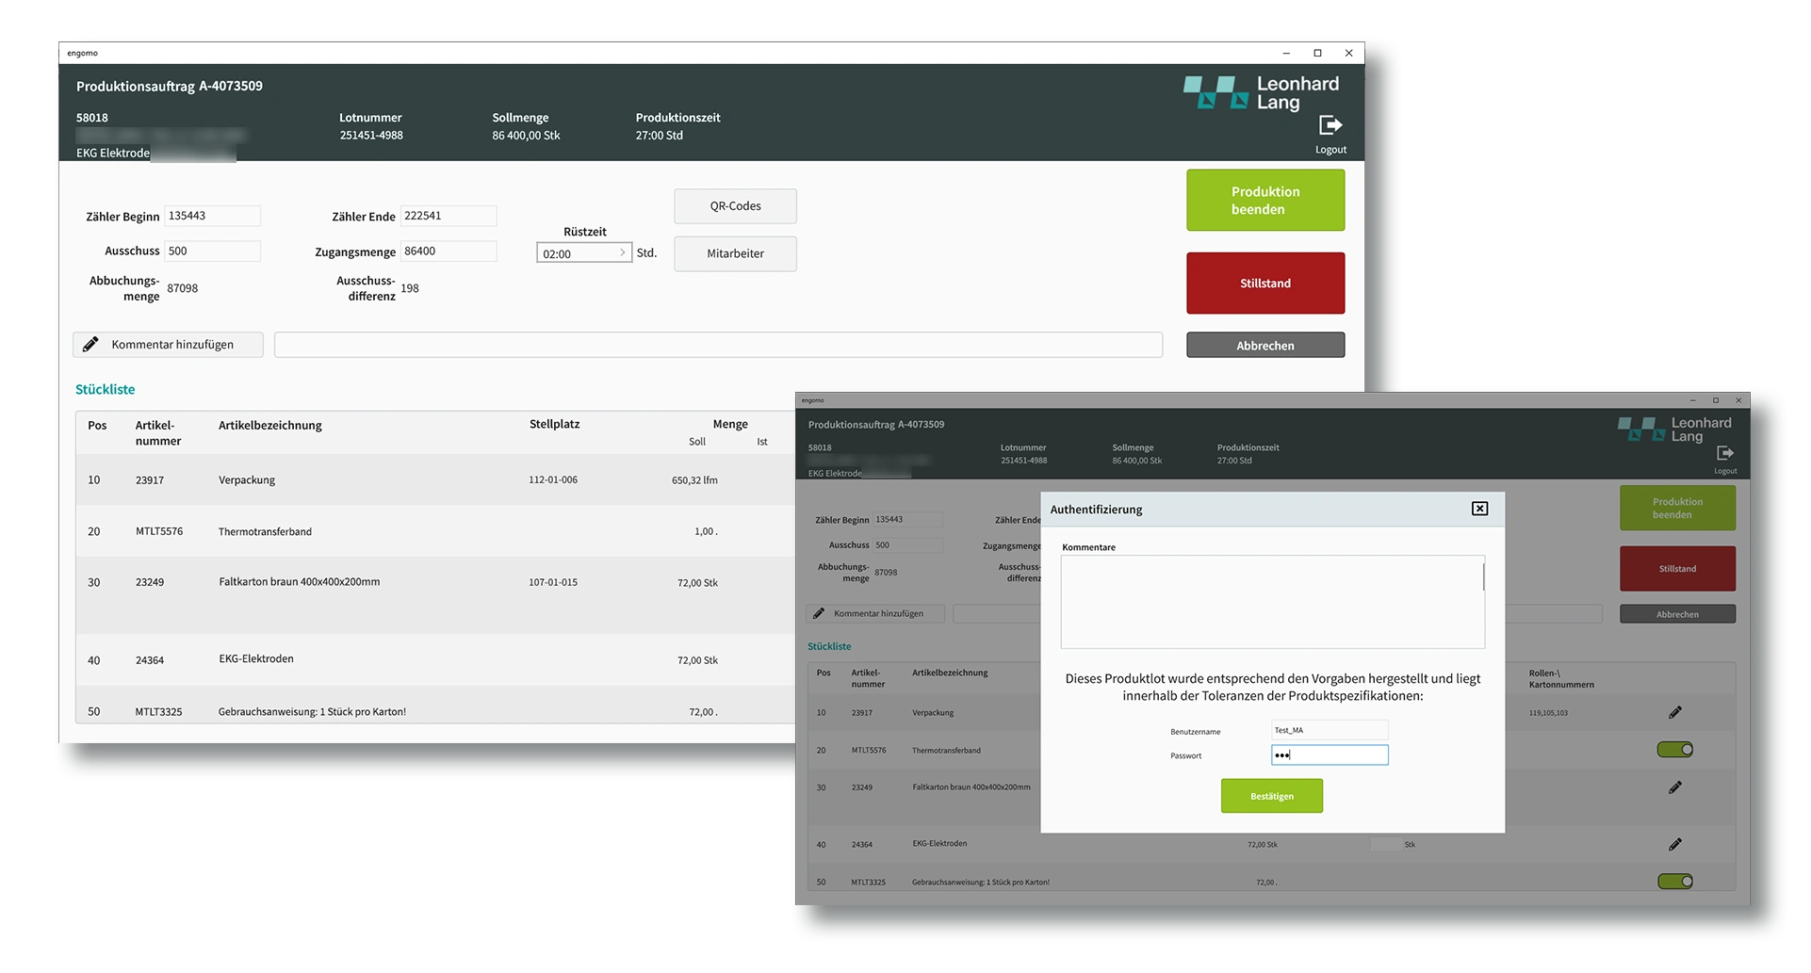The width and height of the screenshot is (1811, 973).
Task: Click pencil icon beside Kommentar hinzufügen, back window
Action: coord(90,345)
